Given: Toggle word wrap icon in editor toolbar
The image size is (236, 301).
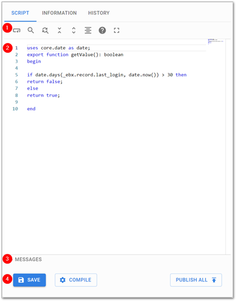Looking at the screenshot, I should point(17,30).
